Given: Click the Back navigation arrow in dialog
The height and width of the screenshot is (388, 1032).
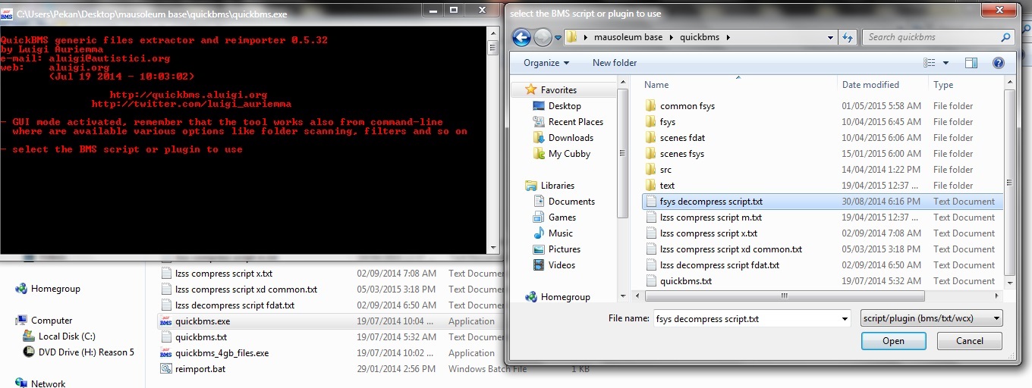Looking at the screenshot, I should pos(521,37).
